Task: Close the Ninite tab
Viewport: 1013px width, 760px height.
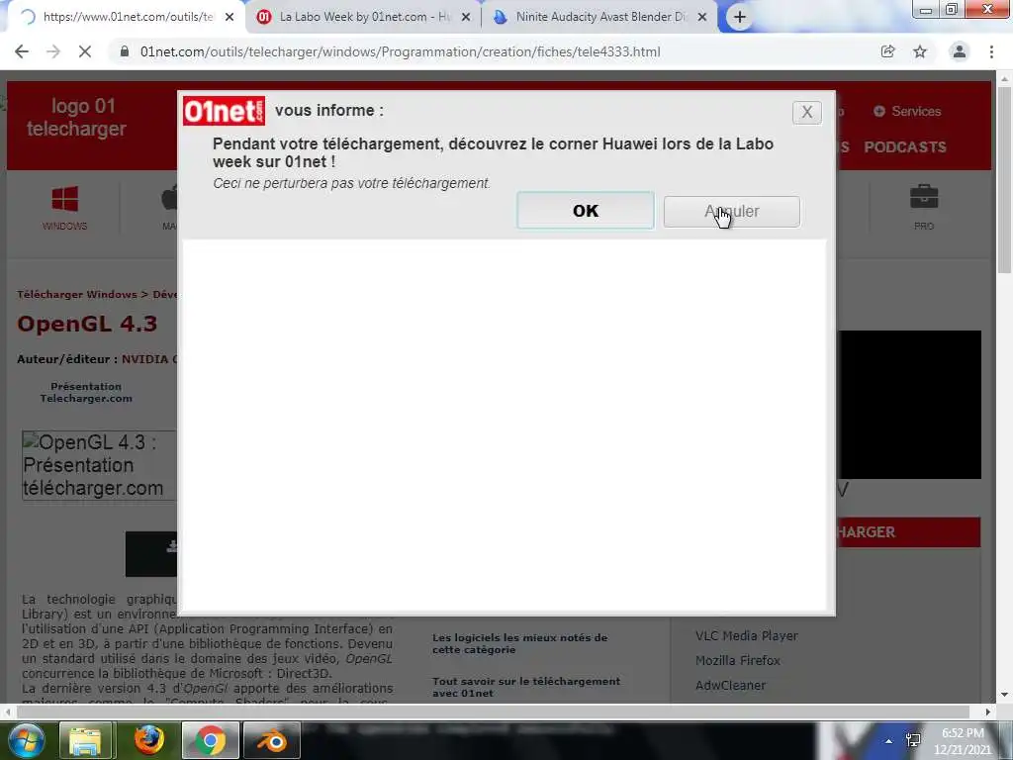Action: 702,18
